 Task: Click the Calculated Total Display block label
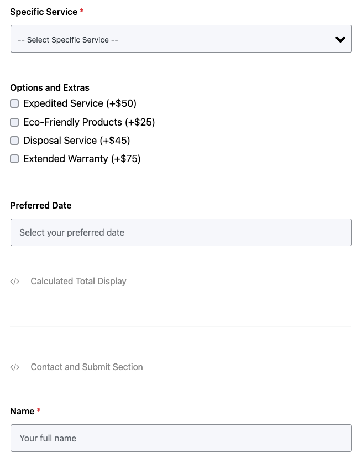[x=78, y=282]
